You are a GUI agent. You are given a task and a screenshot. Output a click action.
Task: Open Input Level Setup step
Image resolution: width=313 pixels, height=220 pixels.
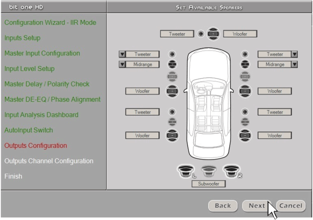tap(29, 69)
